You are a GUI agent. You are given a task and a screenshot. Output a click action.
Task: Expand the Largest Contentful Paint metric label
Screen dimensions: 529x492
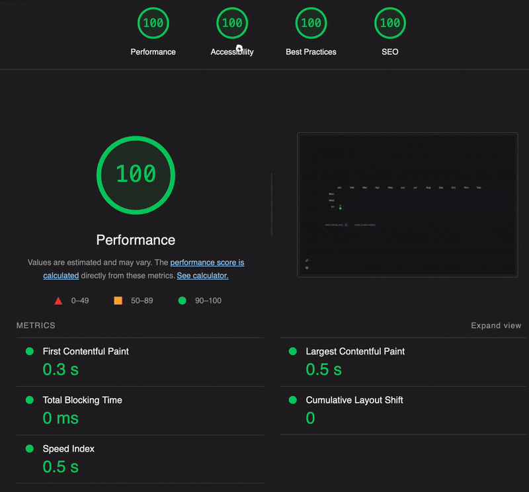(x=355, y=351)
